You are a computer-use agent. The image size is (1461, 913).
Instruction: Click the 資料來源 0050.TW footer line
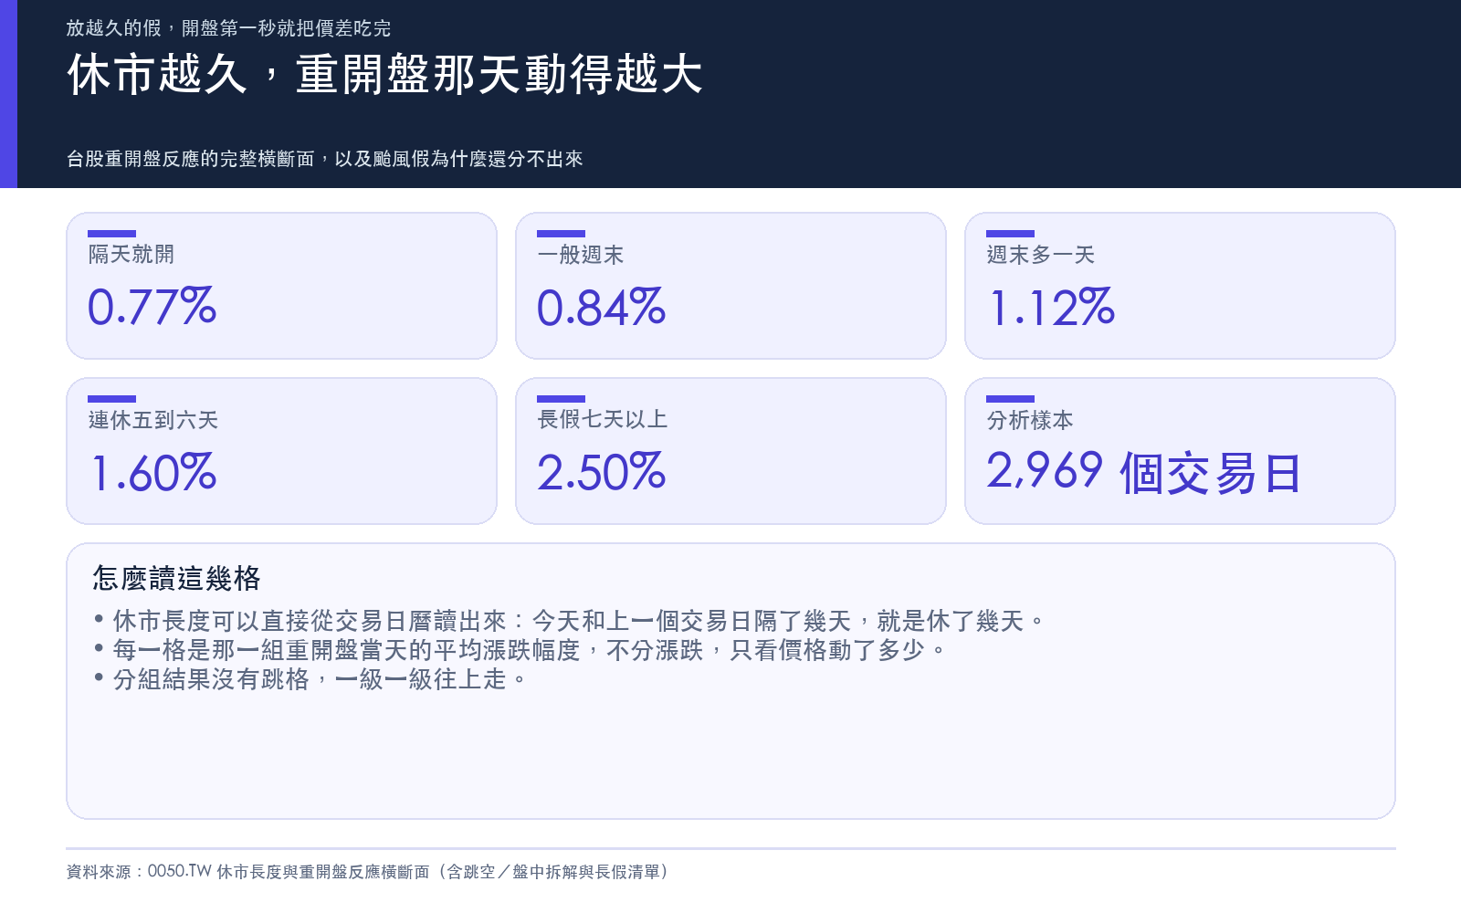368,872
